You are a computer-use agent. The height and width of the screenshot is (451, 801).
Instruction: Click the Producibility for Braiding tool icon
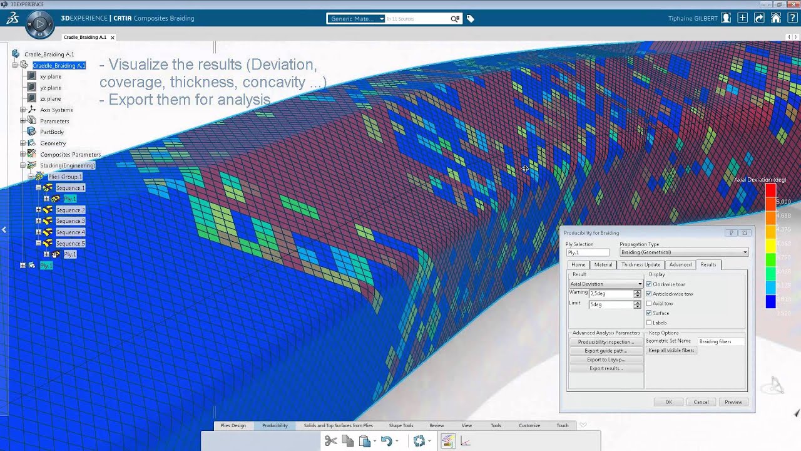click(447, 441)
